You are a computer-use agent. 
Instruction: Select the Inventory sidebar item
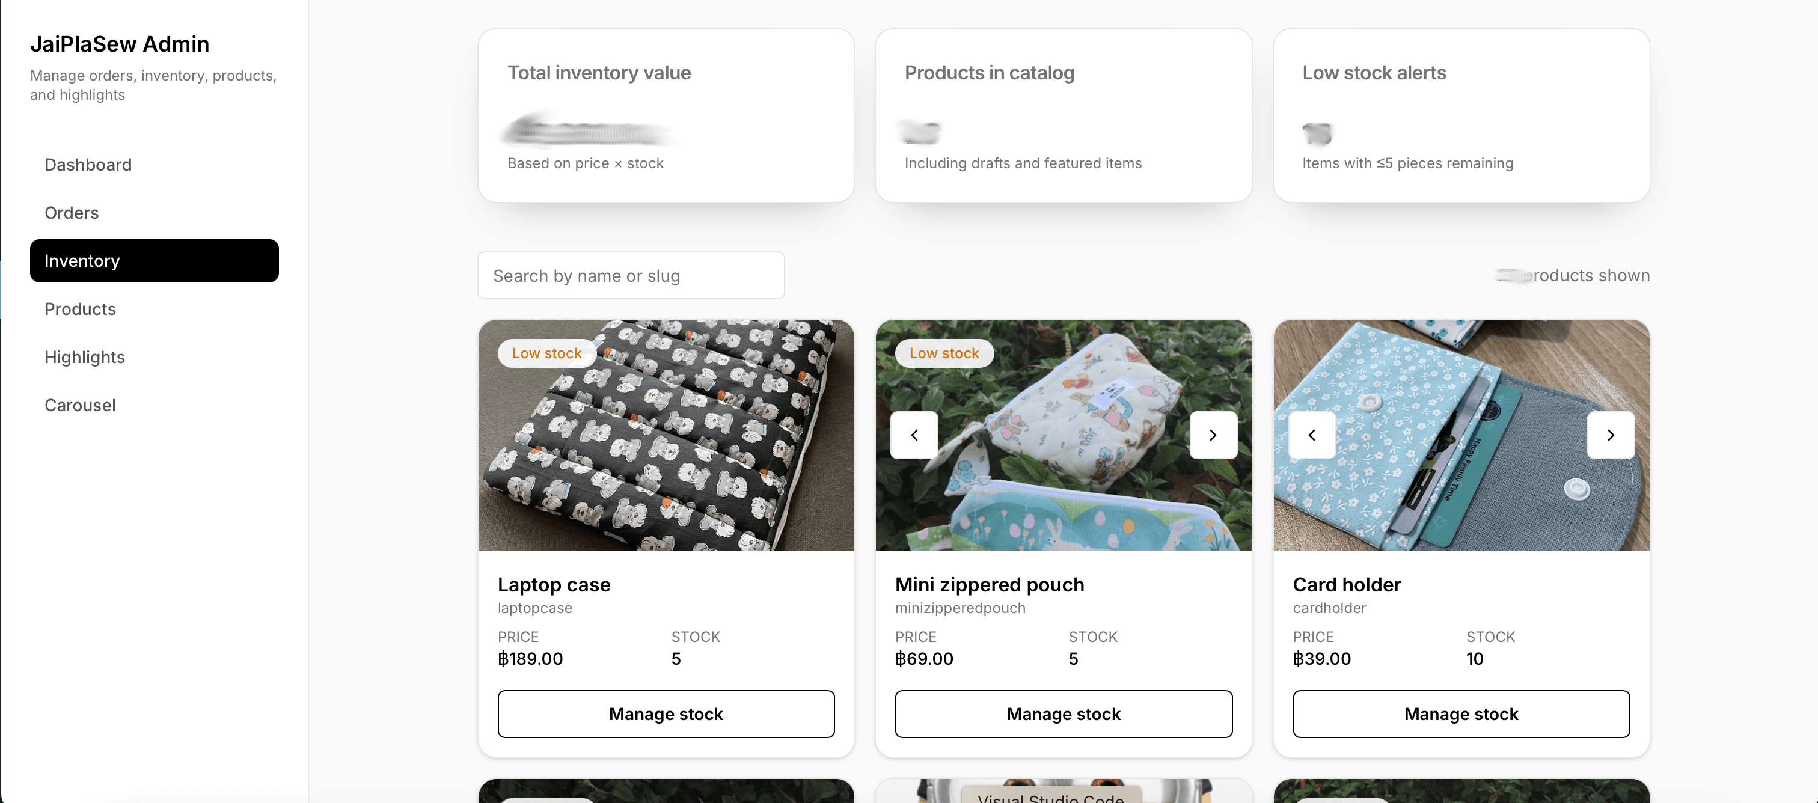click(x=155, y=261)
